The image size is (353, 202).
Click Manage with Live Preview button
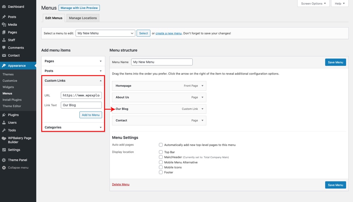[x=79, y=8]
